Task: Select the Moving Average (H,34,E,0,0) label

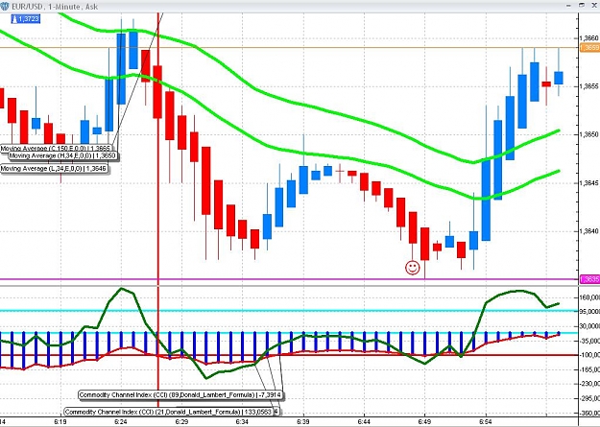Action: tap(63, 155)
